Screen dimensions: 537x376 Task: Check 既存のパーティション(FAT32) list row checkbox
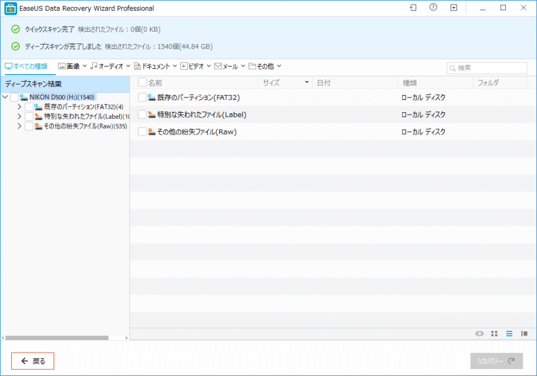142,98
